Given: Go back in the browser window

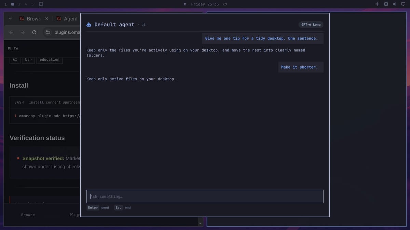Looking at the screenshot, I should pyautogui.click(x=11, y=32).
